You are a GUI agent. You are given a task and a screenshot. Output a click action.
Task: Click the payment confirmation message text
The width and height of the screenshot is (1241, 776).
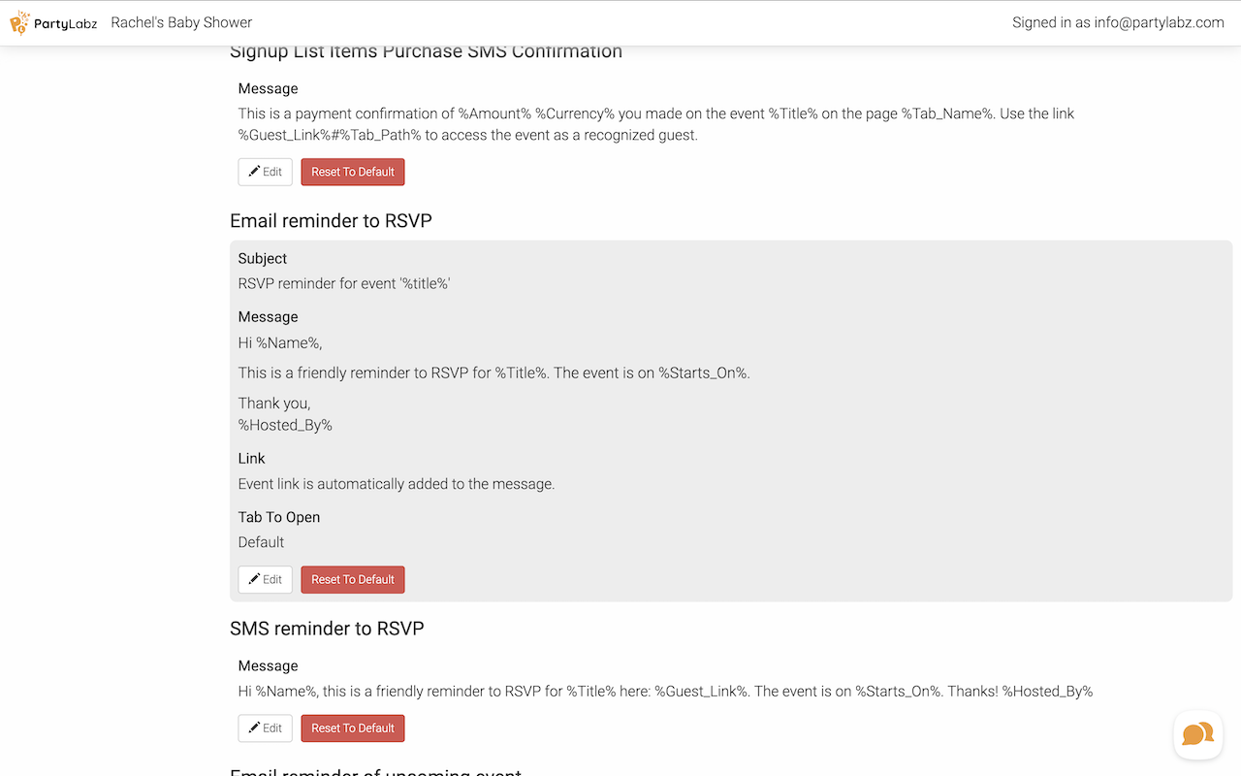tap(656, 124)
